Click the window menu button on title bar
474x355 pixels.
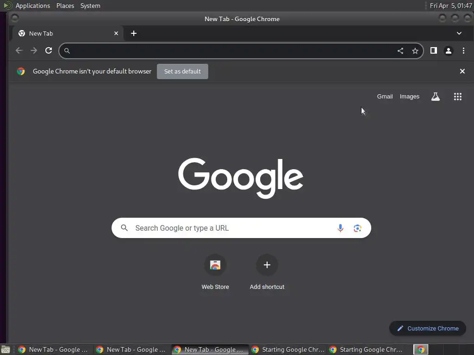(x=14, y=18)
